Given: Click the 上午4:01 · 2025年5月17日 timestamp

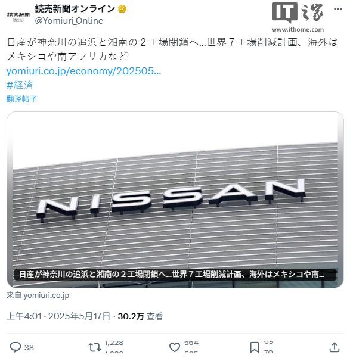Looking at the screenshot, I should 58,316.
